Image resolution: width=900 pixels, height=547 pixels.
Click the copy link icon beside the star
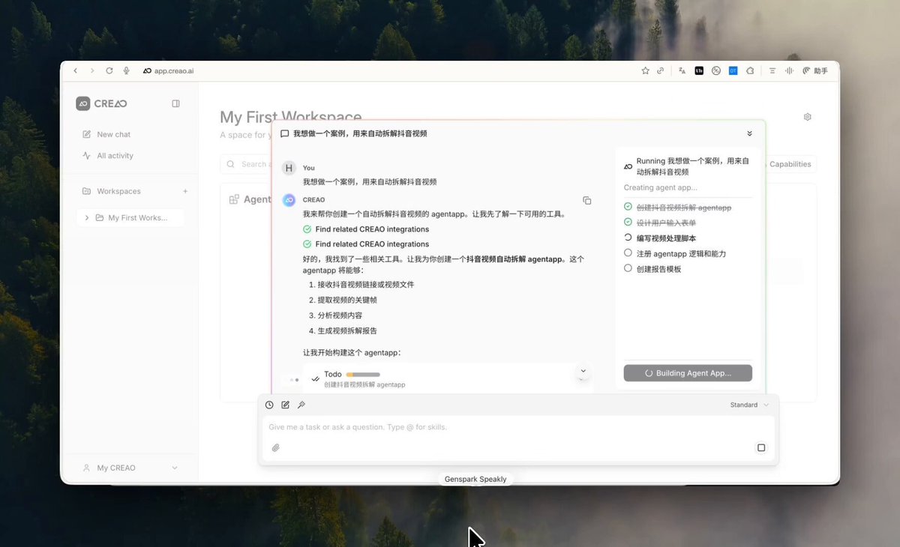(660, 70)
